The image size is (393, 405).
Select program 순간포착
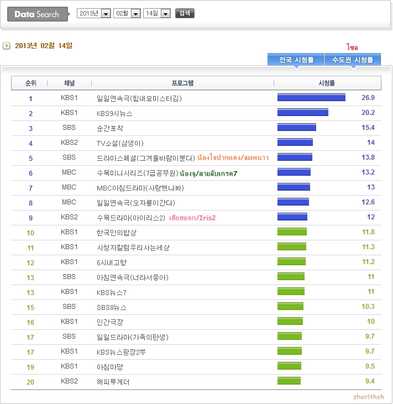pyautogui.click(x=110, y=128)
